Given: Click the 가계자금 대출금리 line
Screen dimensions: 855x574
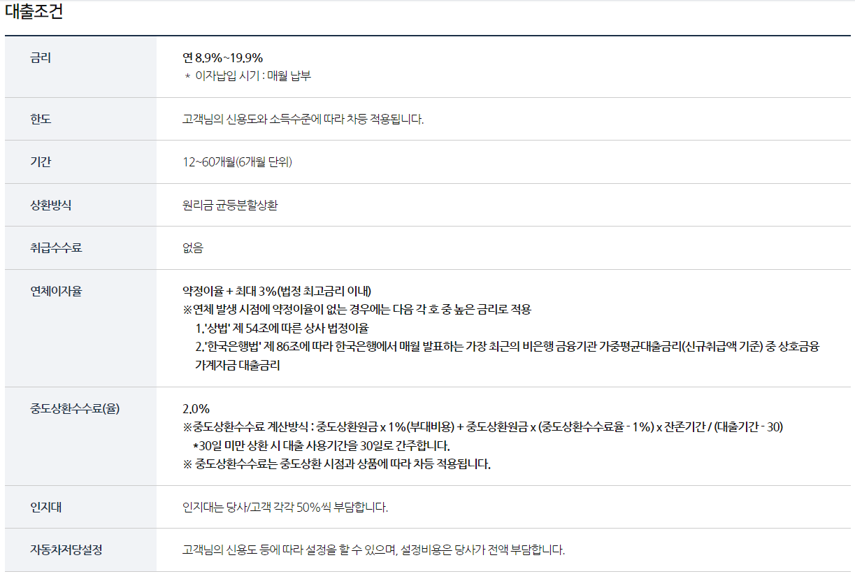Looking at the screenshot, I should (238, 365).
